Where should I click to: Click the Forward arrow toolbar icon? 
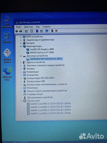point(21,31)
